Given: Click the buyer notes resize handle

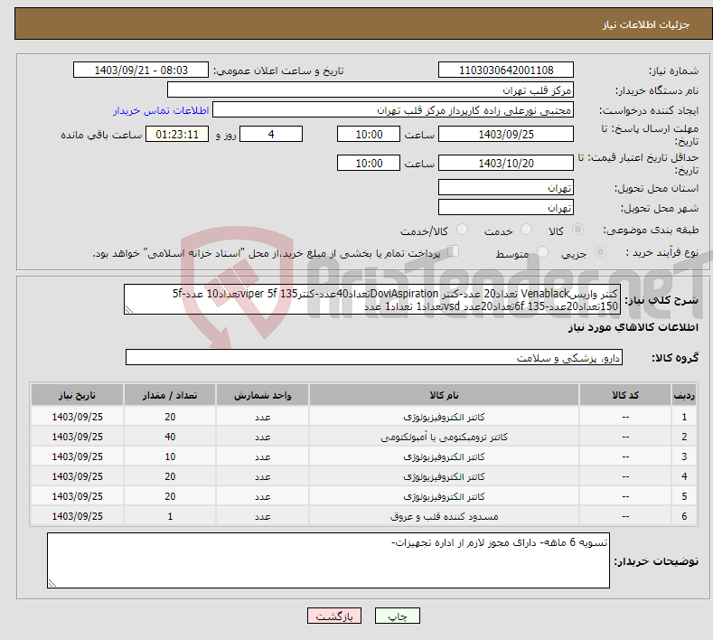Looking at the screenshot, I should (52, 583).
